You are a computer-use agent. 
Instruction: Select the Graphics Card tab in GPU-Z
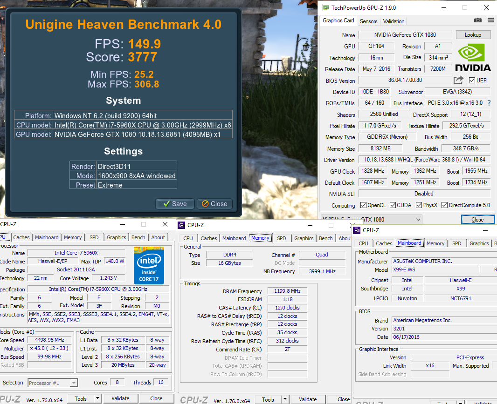[338, 20]
